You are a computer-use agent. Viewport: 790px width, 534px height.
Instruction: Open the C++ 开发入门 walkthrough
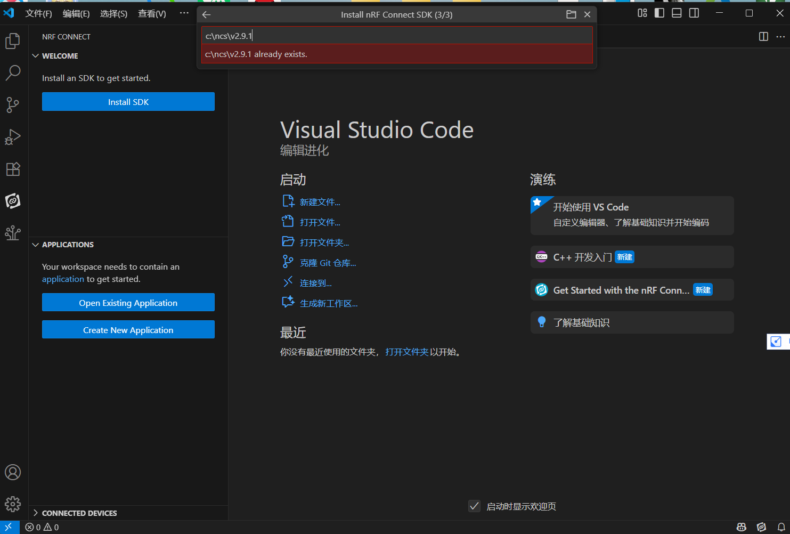pos(632,257)
